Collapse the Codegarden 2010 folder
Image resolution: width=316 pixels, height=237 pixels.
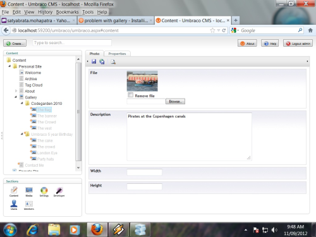point(22,103)
